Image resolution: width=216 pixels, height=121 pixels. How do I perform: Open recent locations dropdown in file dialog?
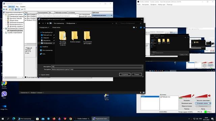click(x=46, y=23)
